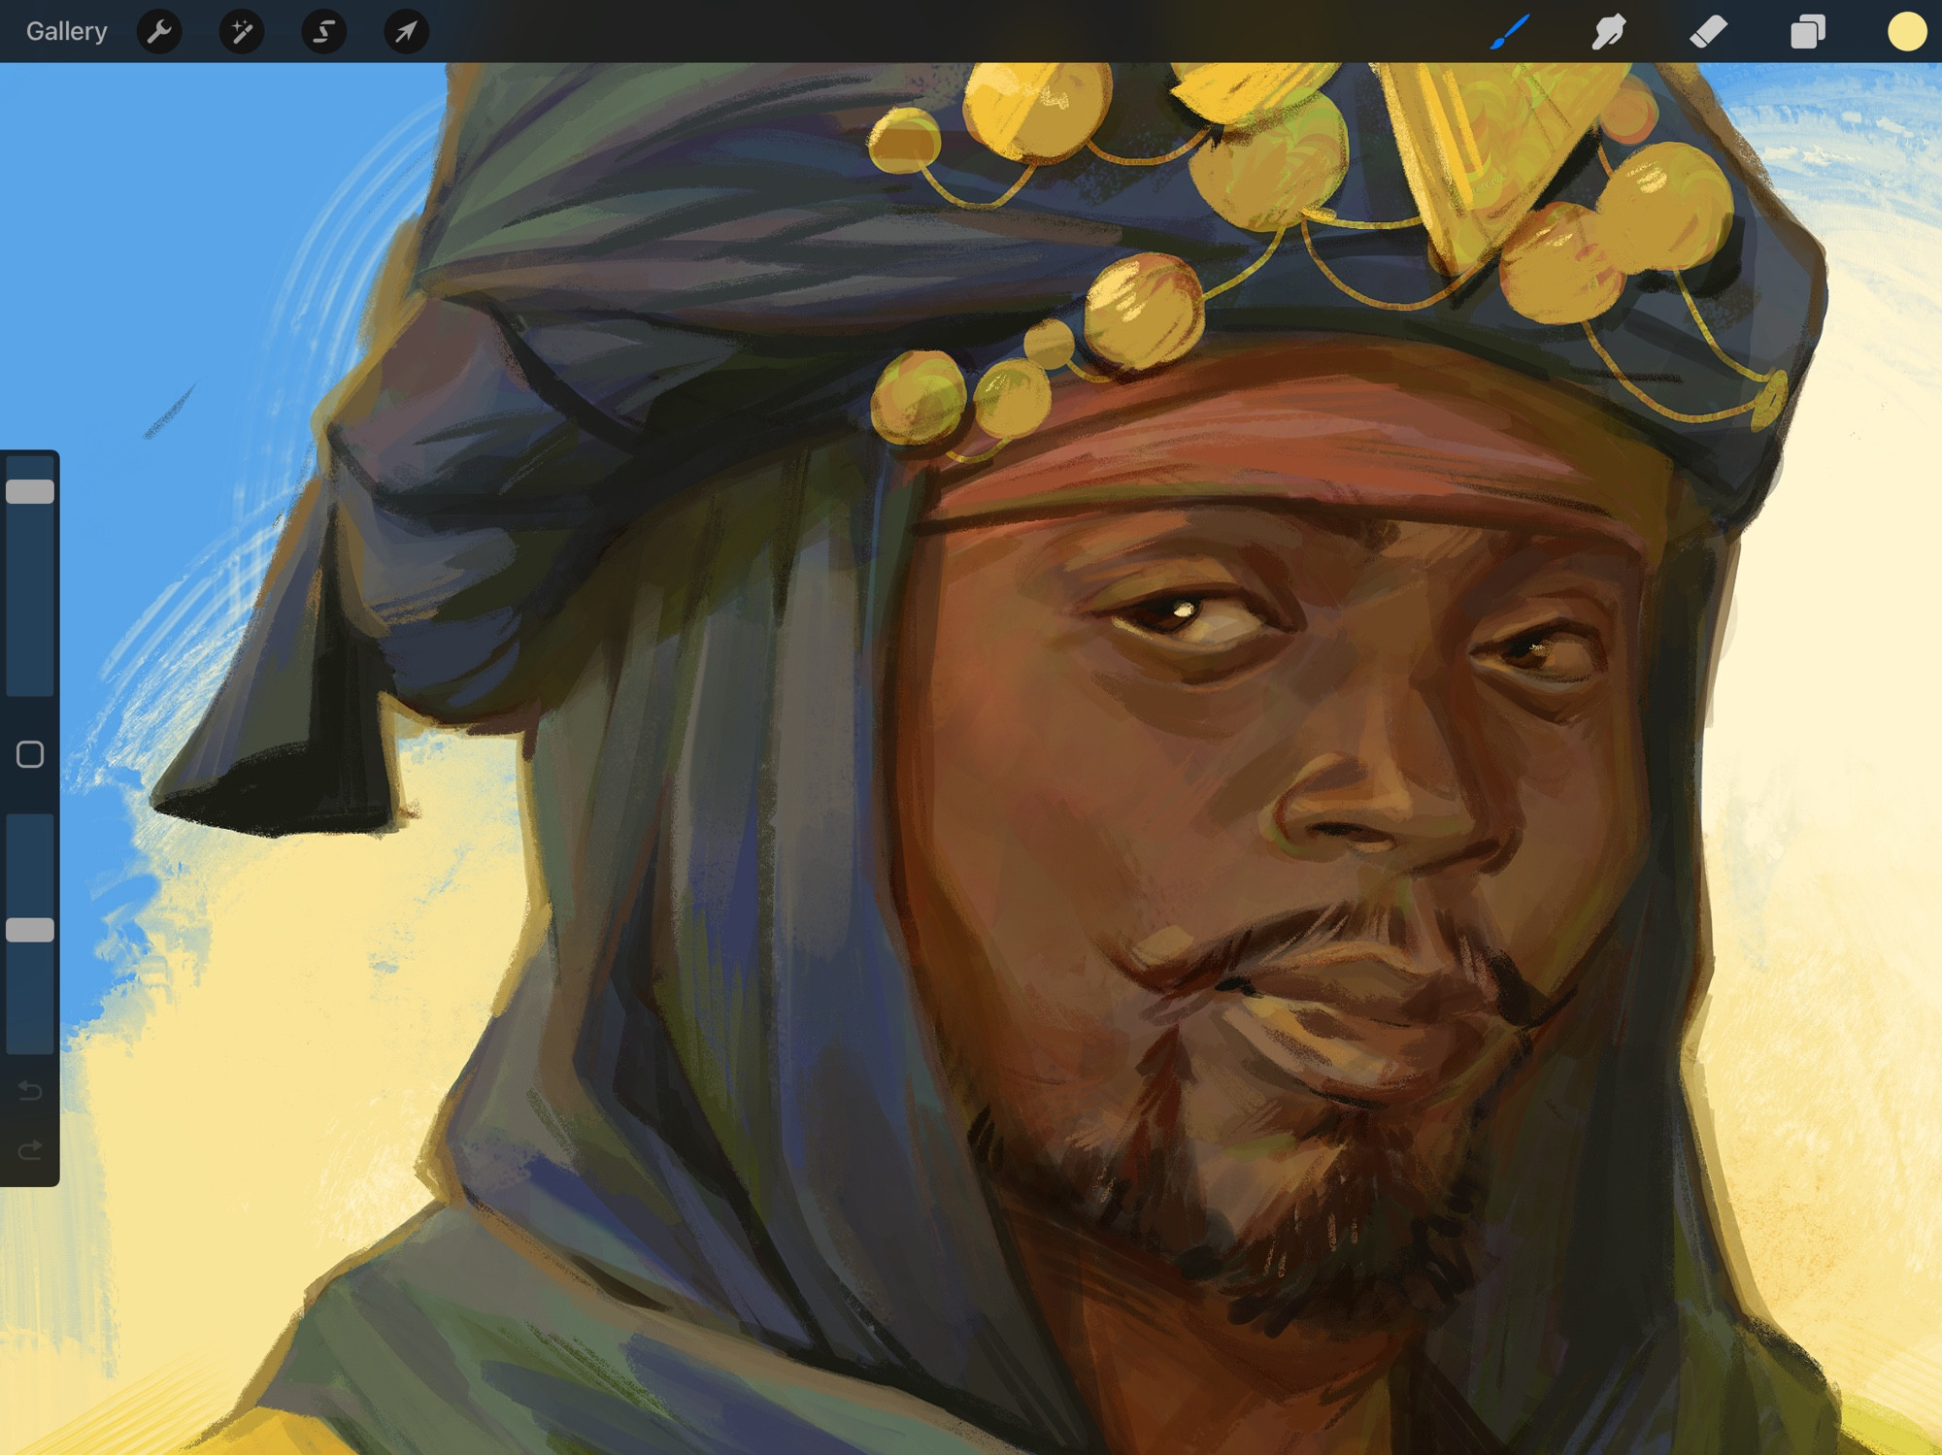Activate the Transform arrow tool
The height and width of the screenshot is (1455, 1942).
click(406, 32)
